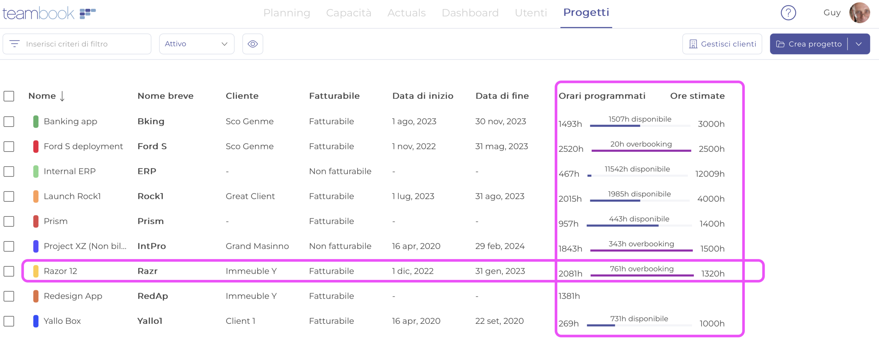Check the Yallo Box row checkbox
This screenshot has height=342, width=879.
coord(9,321)
